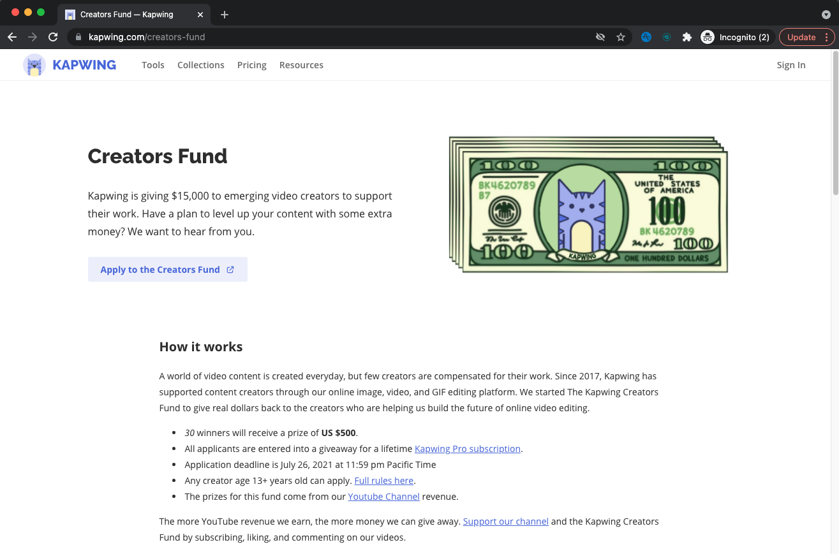This screenshot has width=839, height=554.
Task: Reload the page with the refresh icon
Action: click(53, 37)
